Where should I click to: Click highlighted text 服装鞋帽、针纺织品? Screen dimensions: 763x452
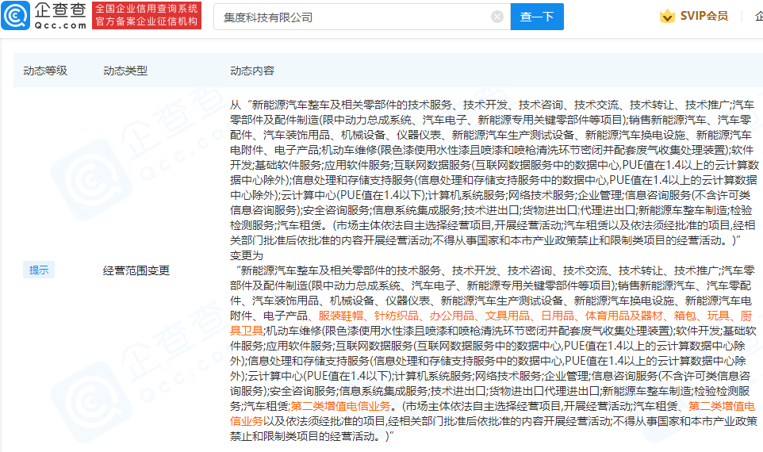click(368, 316)
